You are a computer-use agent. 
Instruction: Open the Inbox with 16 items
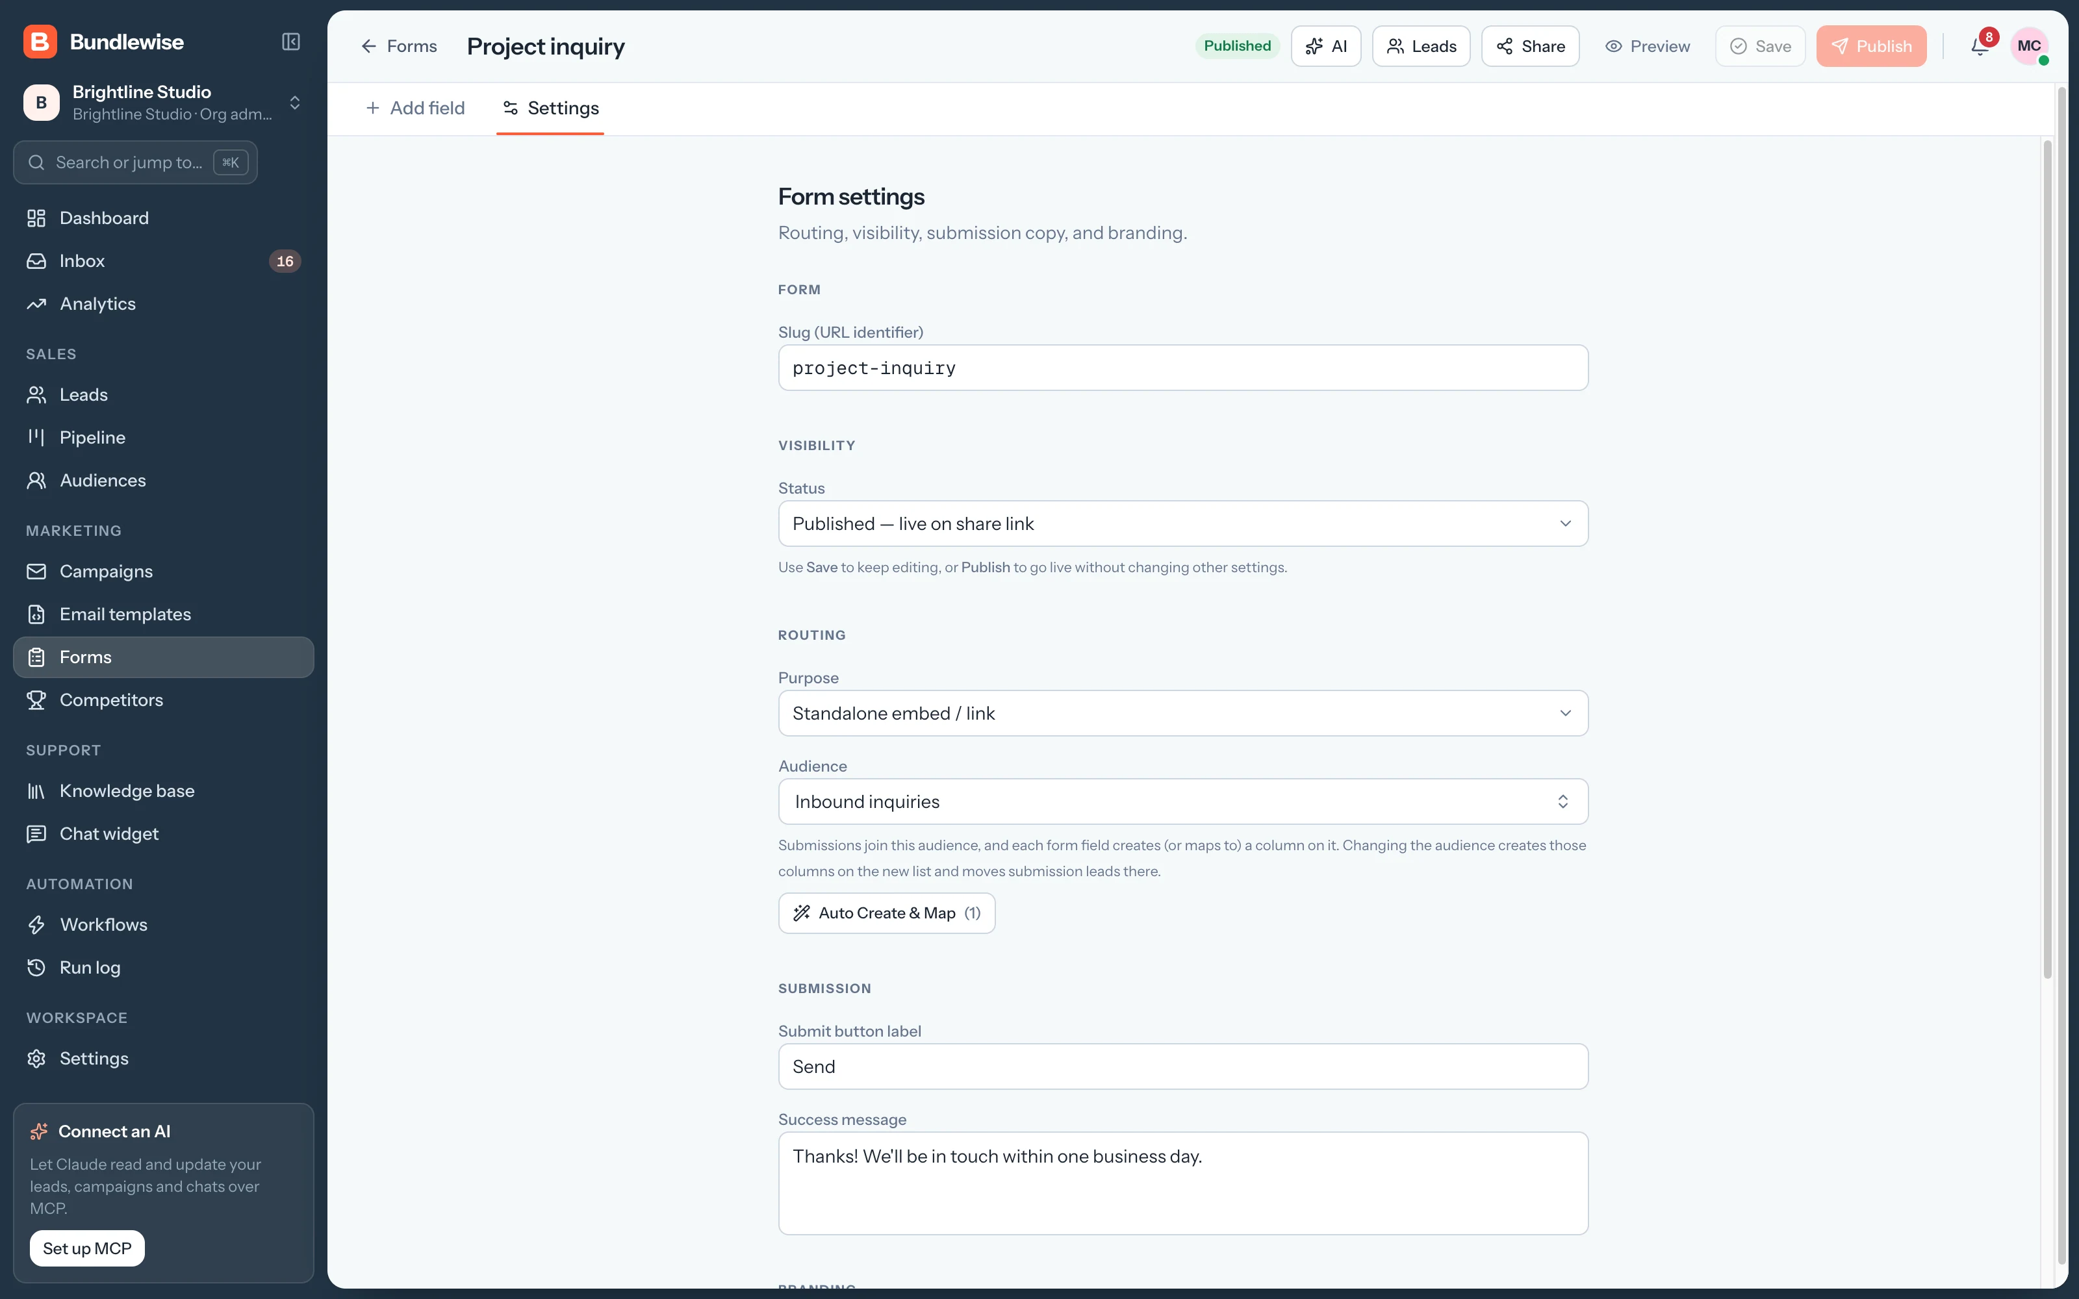click(163, 261)
